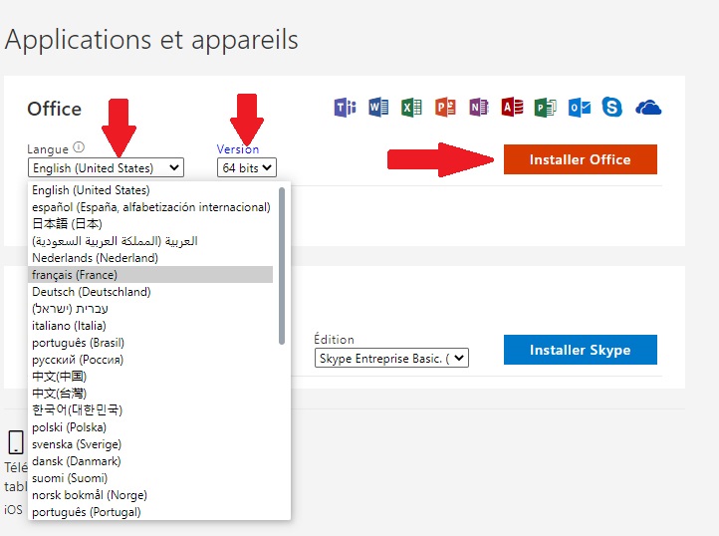This screenshot has height=536, width=719.
Task: Click the Office section heading
Action: click(54, 109)
